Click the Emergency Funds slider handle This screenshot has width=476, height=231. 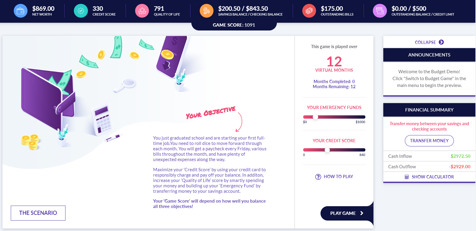315,117
